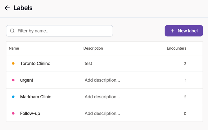The width and height of the screenshot is (208, 130).
Task: Click the pink color dot beside Follow-up
Action: [13, 113]
